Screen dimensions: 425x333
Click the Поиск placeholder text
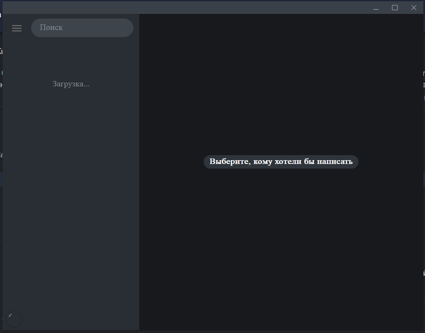tap(51, 27)
